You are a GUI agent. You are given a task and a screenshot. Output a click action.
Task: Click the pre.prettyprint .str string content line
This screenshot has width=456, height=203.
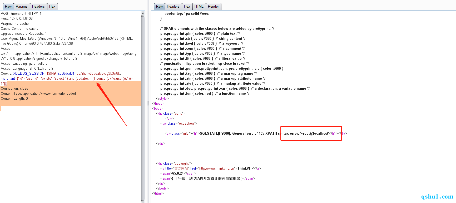(x=203, y=38)
